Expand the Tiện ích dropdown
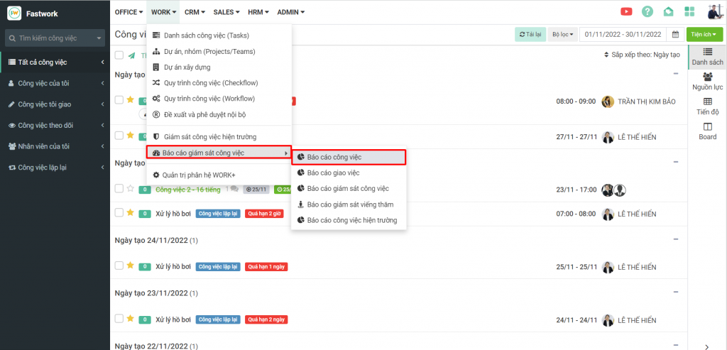 click(x=705, y=34)
